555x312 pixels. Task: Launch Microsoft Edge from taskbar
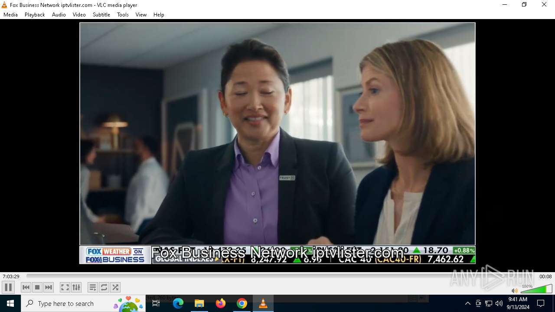click(x=178, y=303)
